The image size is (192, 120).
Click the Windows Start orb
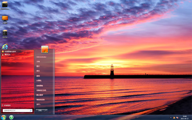pyautogui.click(x=4, y=117)
